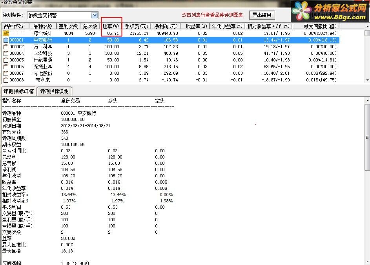The image size is (370, 265).
Task: Select the 万 科A row
Action: point(171,47)
